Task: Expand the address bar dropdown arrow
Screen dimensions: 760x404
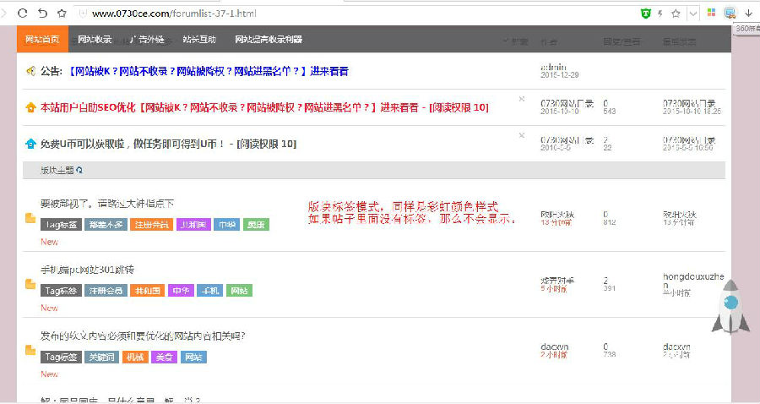Action: point(692,14)
